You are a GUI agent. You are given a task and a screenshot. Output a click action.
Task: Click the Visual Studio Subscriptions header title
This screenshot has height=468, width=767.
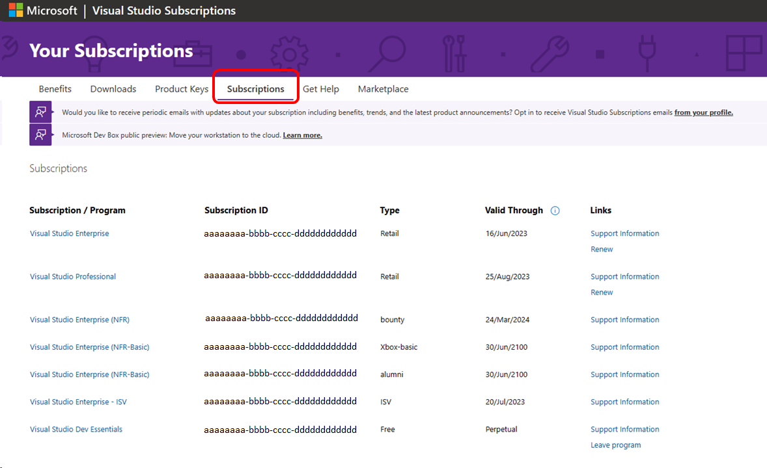coord(164,11)
